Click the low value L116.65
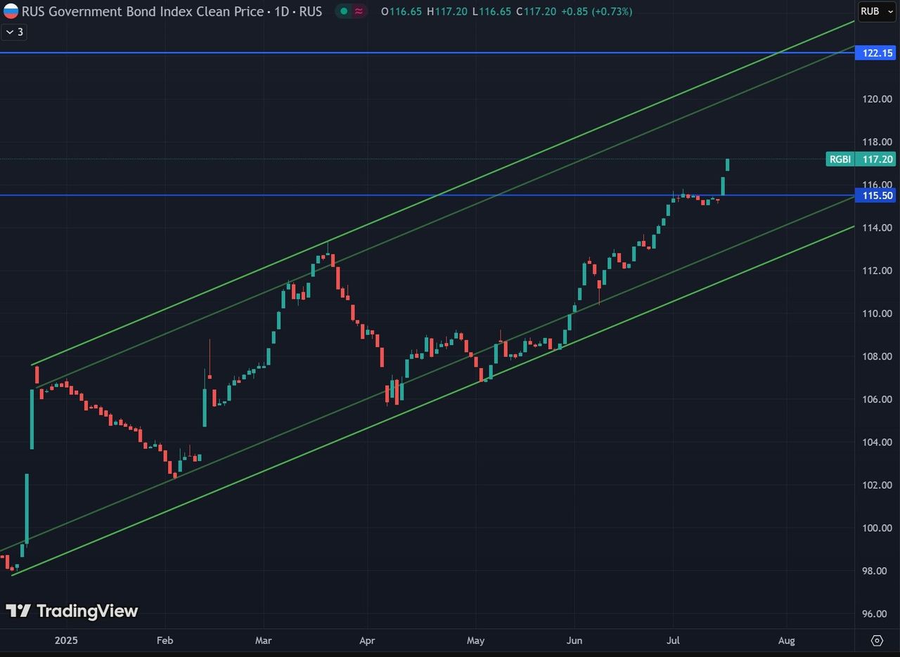The width and height of the screenshot is (900, 657). [491, 11]
